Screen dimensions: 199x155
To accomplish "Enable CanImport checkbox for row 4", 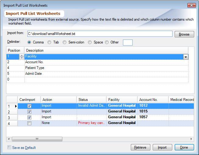I will 29,123.
